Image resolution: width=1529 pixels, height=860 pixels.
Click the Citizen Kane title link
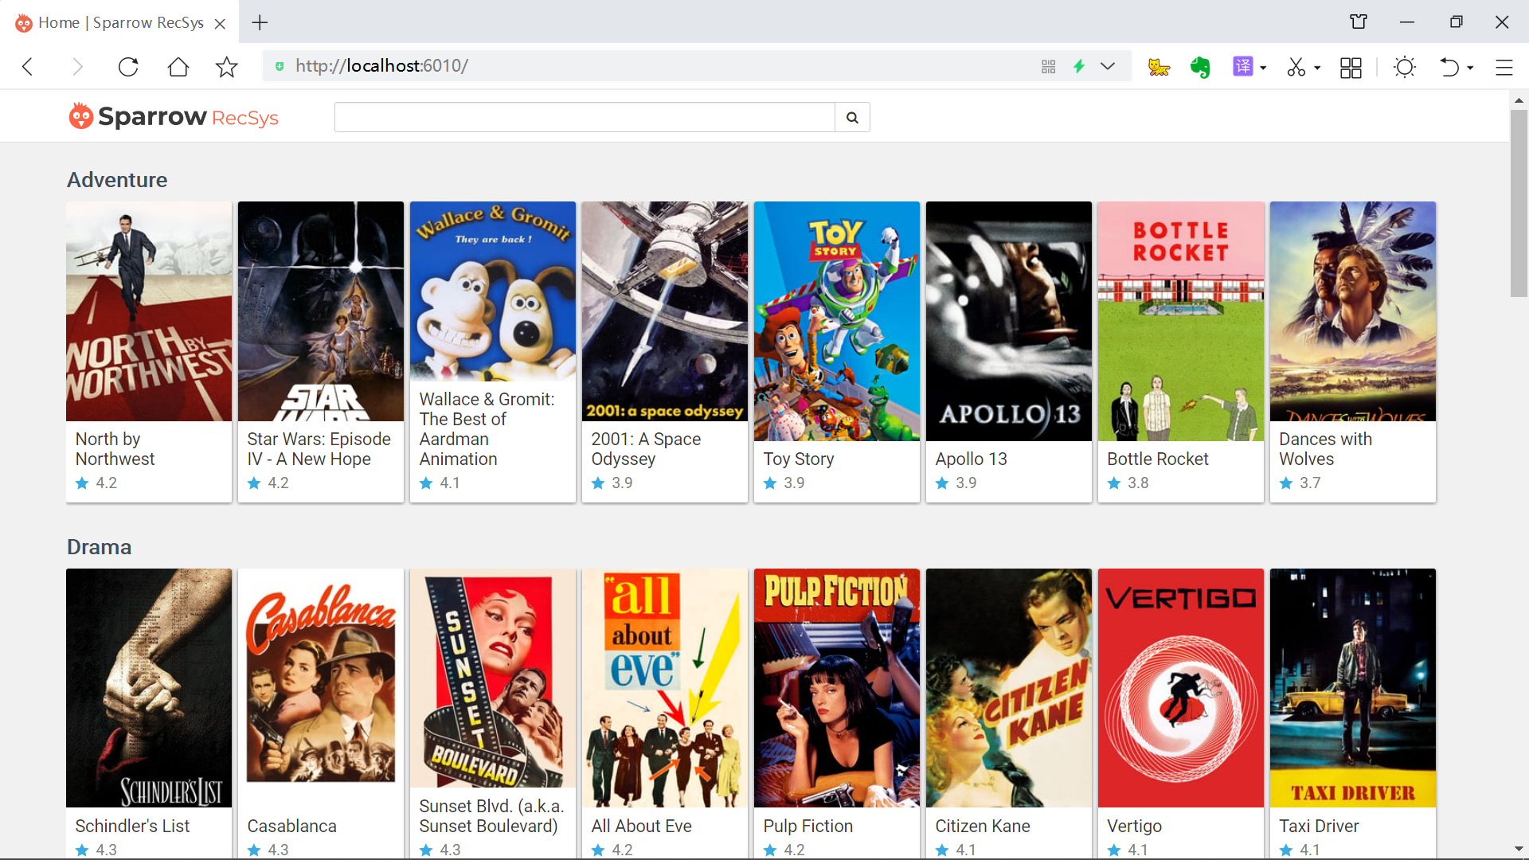(x=983, y=827)
